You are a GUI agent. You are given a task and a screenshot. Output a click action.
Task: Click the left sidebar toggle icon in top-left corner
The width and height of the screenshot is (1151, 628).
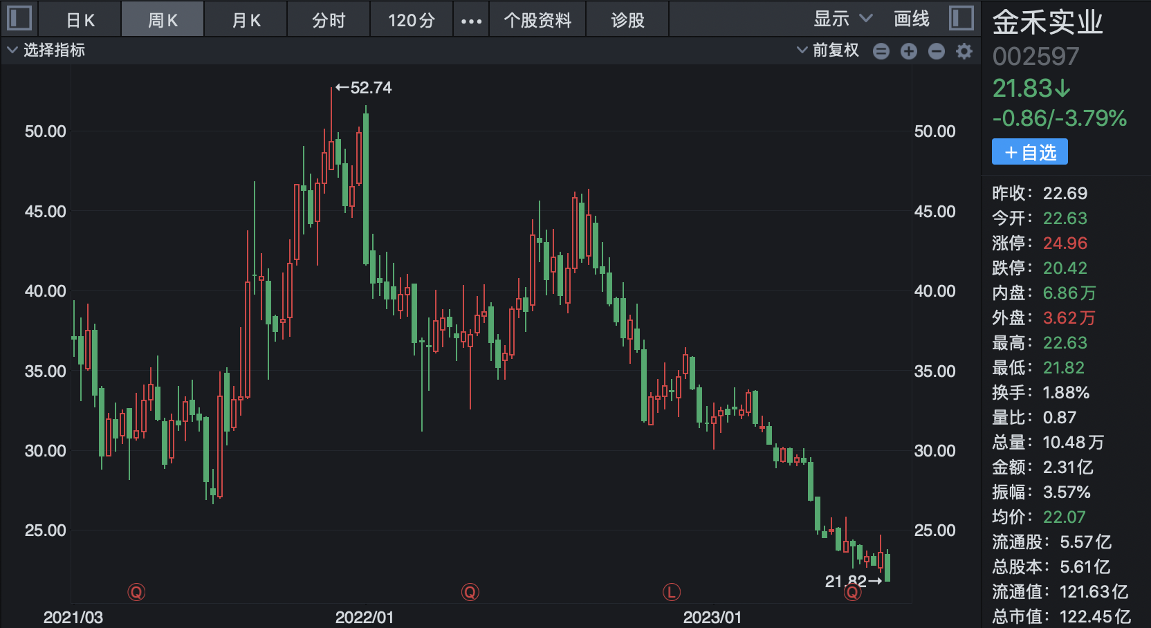19,18
